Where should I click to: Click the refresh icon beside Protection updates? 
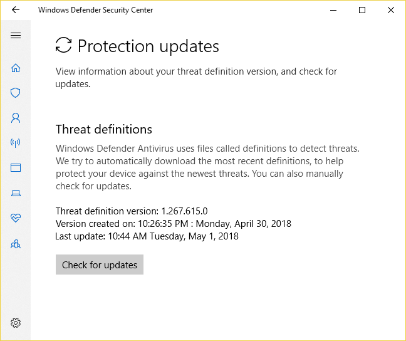63,46
